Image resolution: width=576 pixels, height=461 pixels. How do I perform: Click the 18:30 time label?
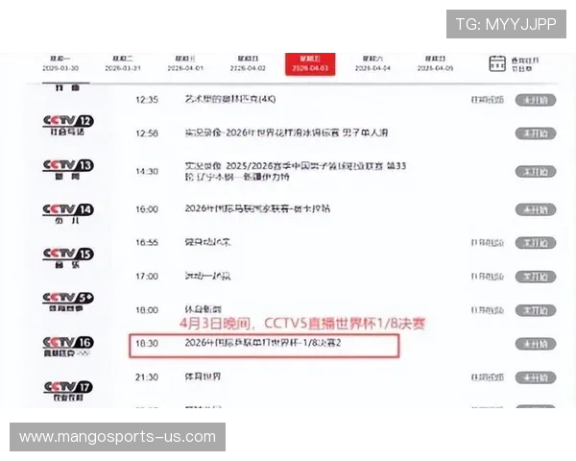147,344
